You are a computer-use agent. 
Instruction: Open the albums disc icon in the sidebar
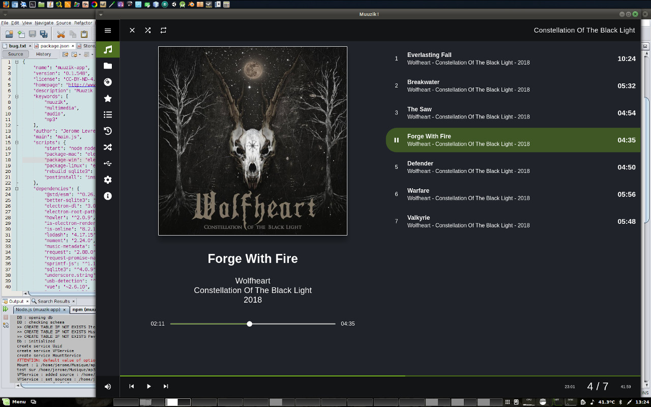pyautogui.click(x=108, y=82)
